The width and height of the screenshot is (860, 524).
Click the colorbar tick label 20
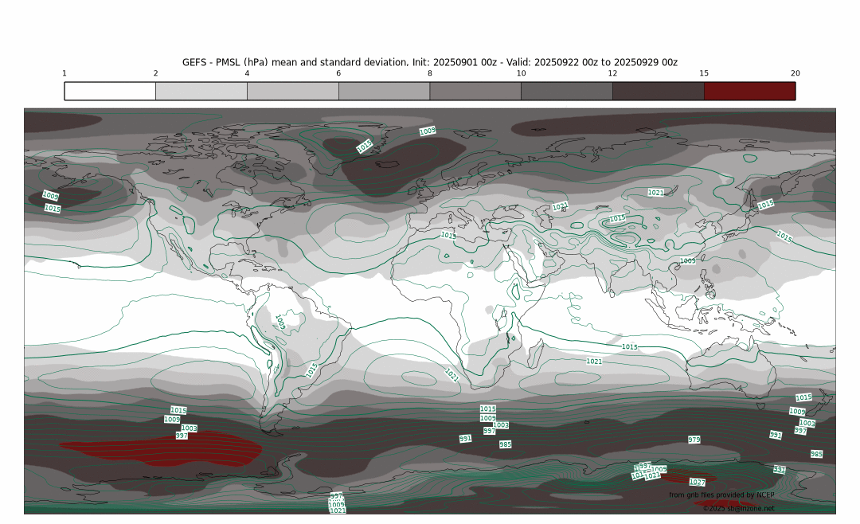pos(795,73)
